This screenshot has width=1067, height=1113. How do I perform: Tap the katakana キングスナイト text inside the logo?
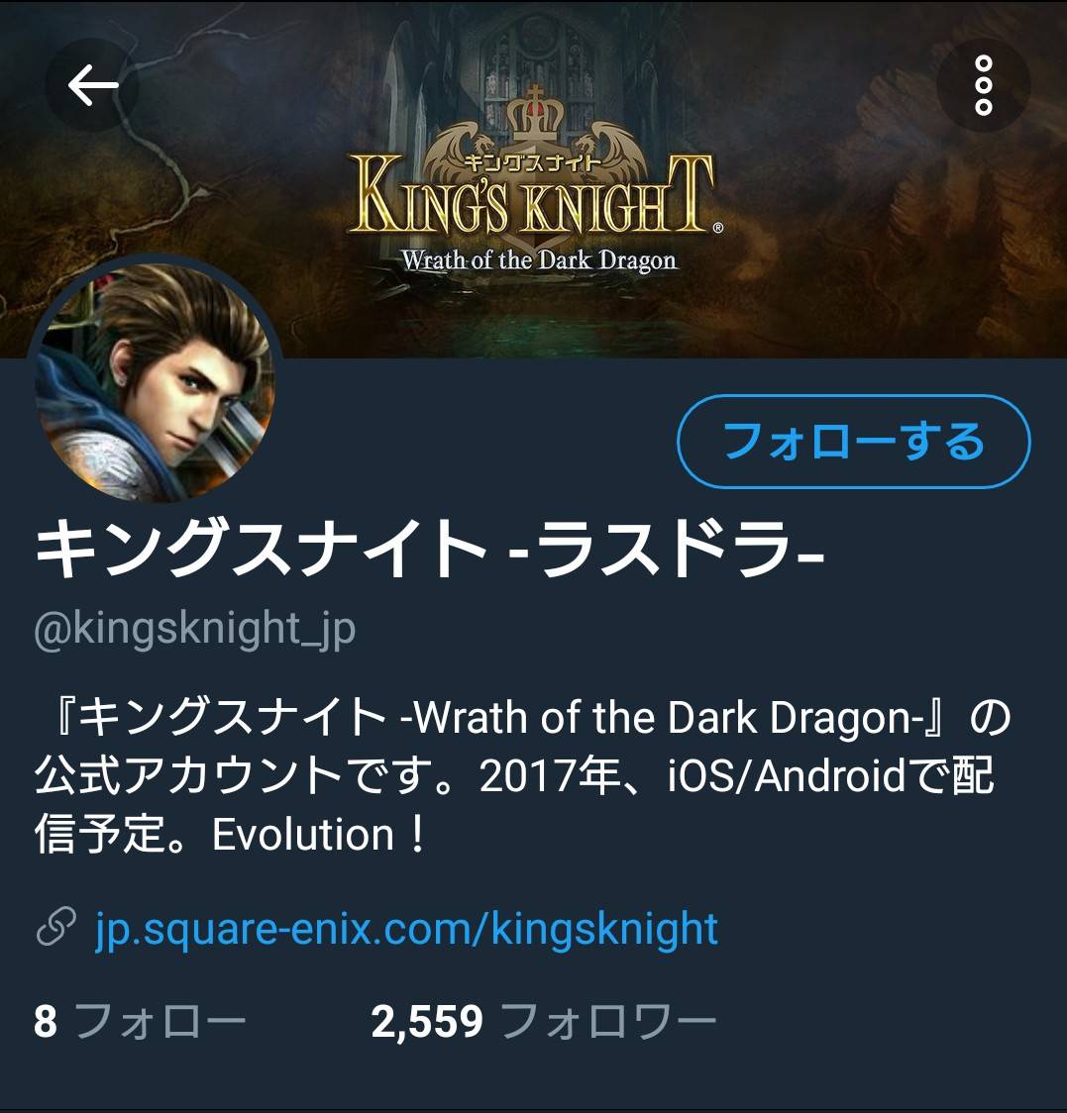(531, 161)
